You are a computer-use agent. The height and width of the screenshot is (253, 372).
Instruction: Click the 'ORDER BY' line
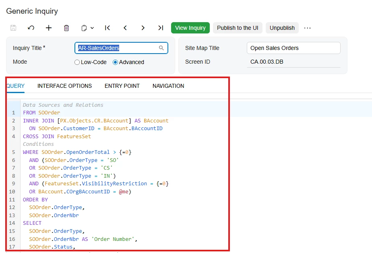click(x=35, y=199)
